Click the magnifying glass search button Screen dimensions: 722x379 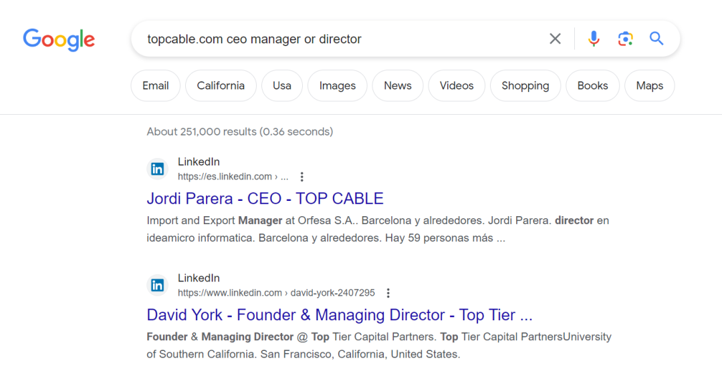(656, 39)
